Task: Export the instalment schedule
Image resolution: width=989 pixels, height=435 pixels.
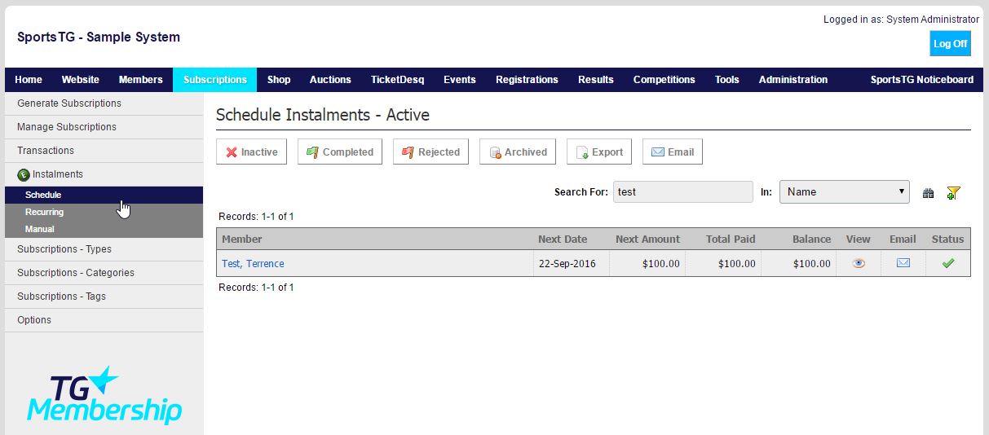Action: [x=599, y=152]
